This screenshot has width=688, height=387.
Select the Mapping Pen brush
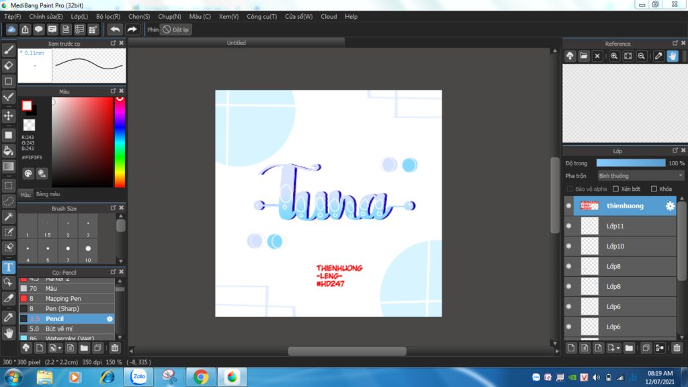pyautogui.click(x=67, y=298)
